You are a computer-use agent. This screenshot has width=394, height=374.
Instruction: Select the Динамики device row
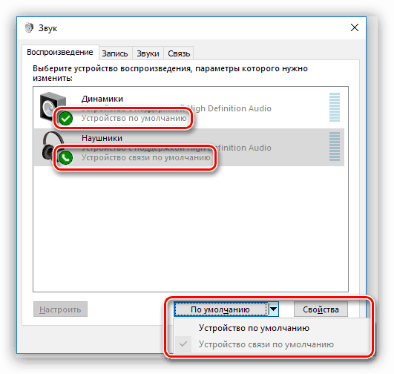(x=189, y=108)
